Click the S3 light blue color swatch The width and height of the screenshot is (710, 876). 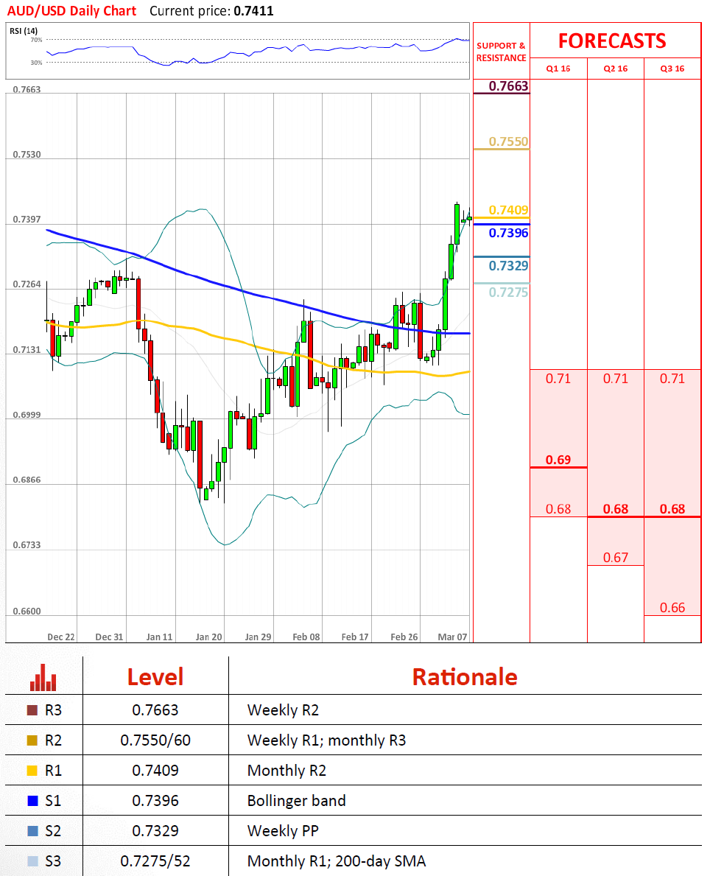tap(32, 861)
